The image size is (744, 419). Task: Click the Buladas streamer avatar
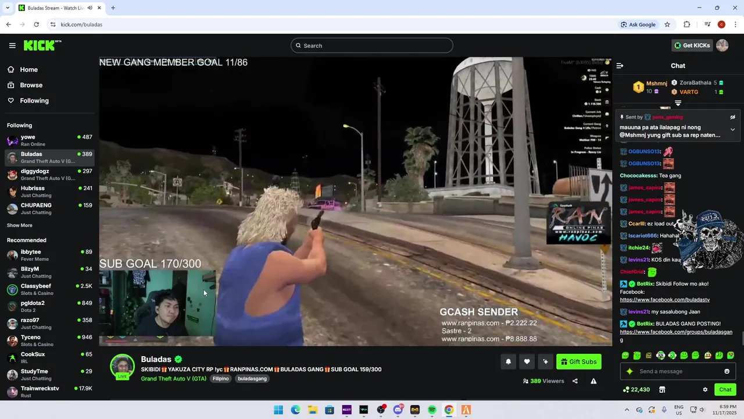coord(122,367)
